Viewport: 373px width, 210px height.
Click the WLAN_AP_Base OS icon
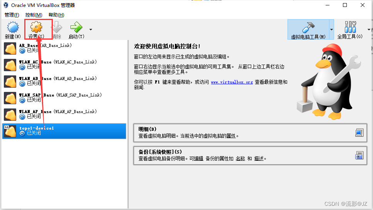pyautogui.click(x=10, y=115)
